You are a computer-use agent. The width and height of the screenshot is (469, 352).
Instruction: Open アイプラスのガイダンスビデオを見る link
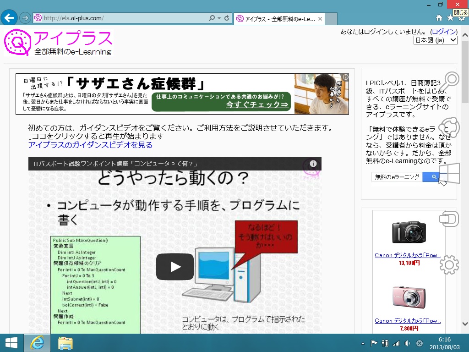[x=90, y=145]
